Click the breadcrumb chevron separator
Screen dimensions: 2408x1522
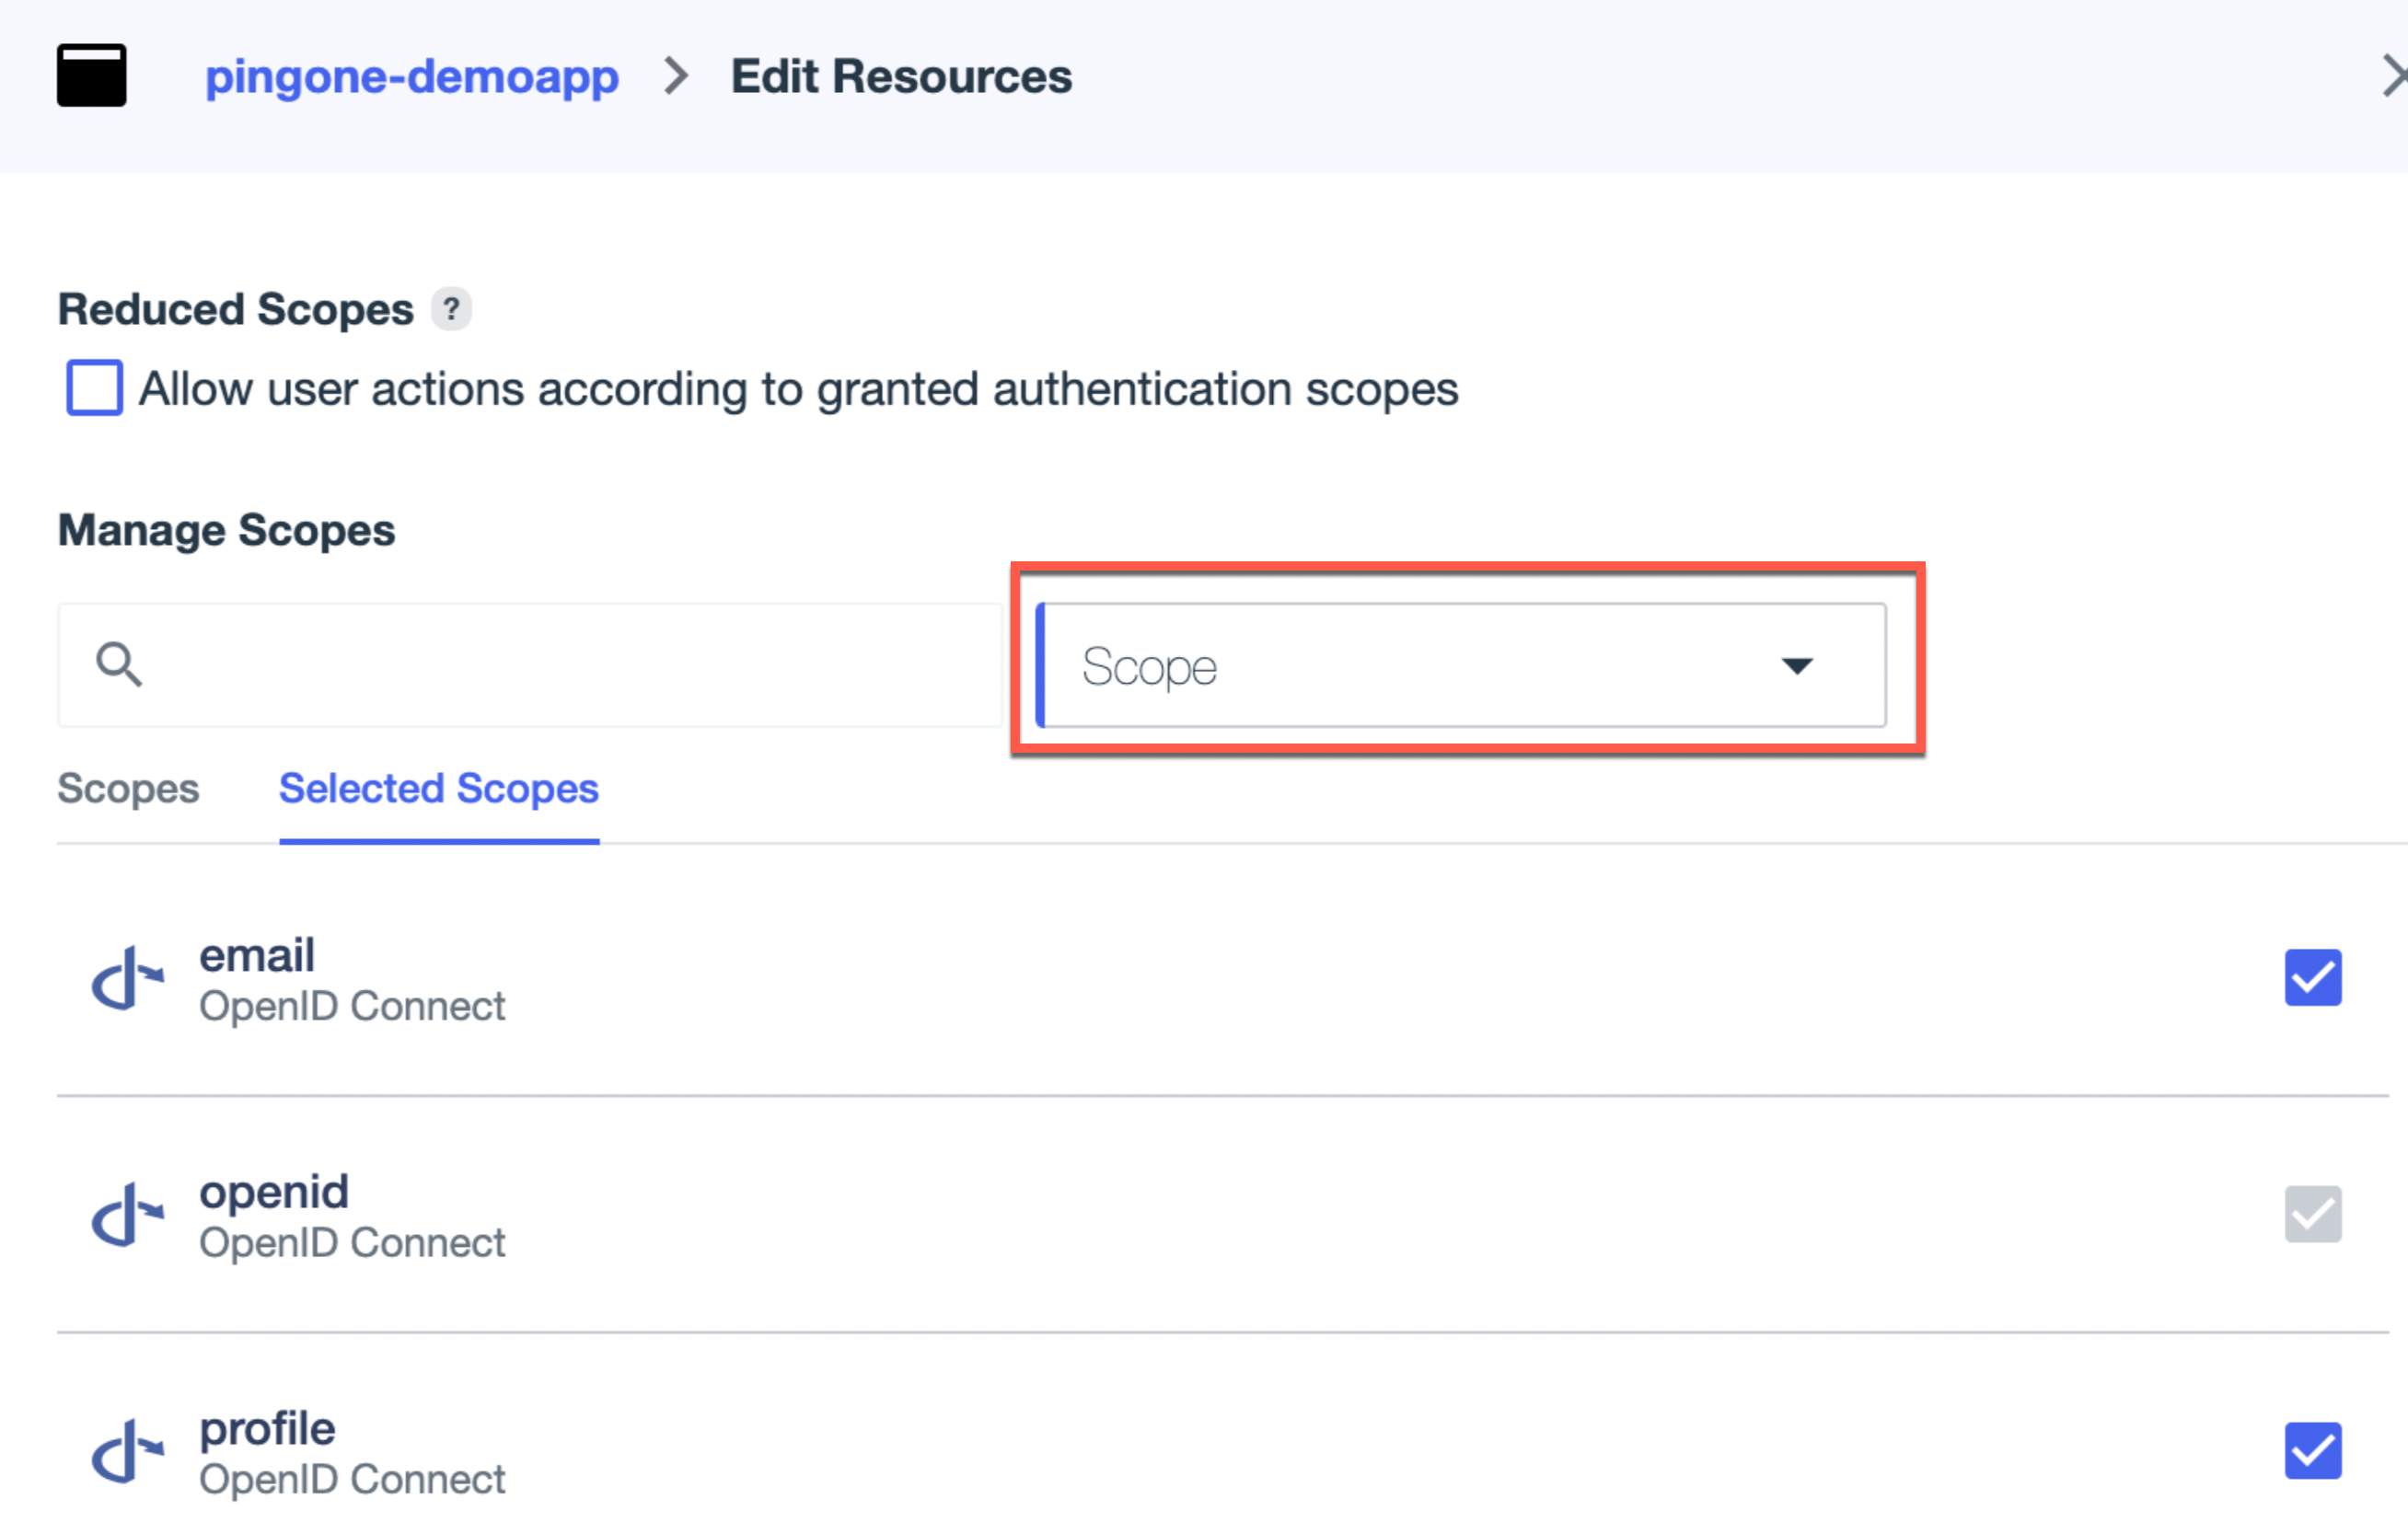(677, 76)
